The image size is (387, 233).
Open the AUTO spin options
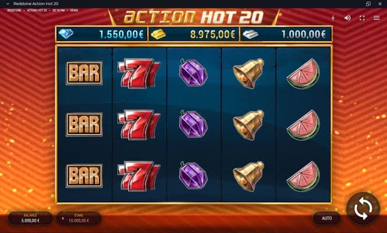pos(327,218)
